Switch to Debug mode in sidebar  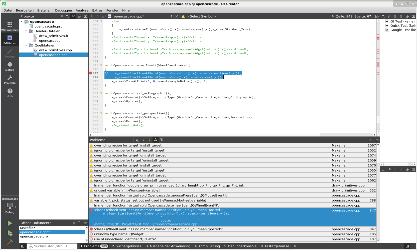10,66
